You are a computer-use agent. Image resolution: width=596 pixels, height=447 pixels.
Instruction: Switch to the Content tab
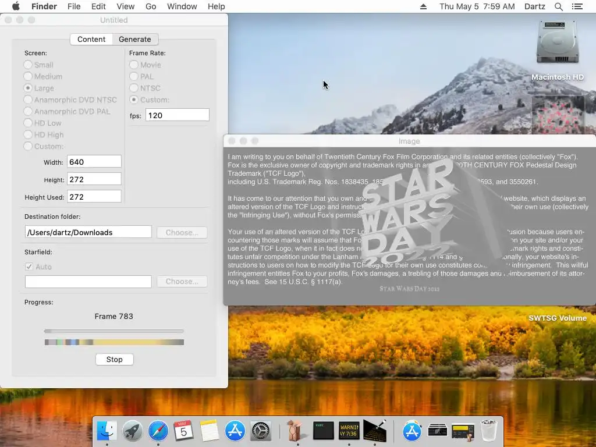pos(91,39)
